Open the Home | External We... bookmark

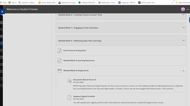click(47, 3)
